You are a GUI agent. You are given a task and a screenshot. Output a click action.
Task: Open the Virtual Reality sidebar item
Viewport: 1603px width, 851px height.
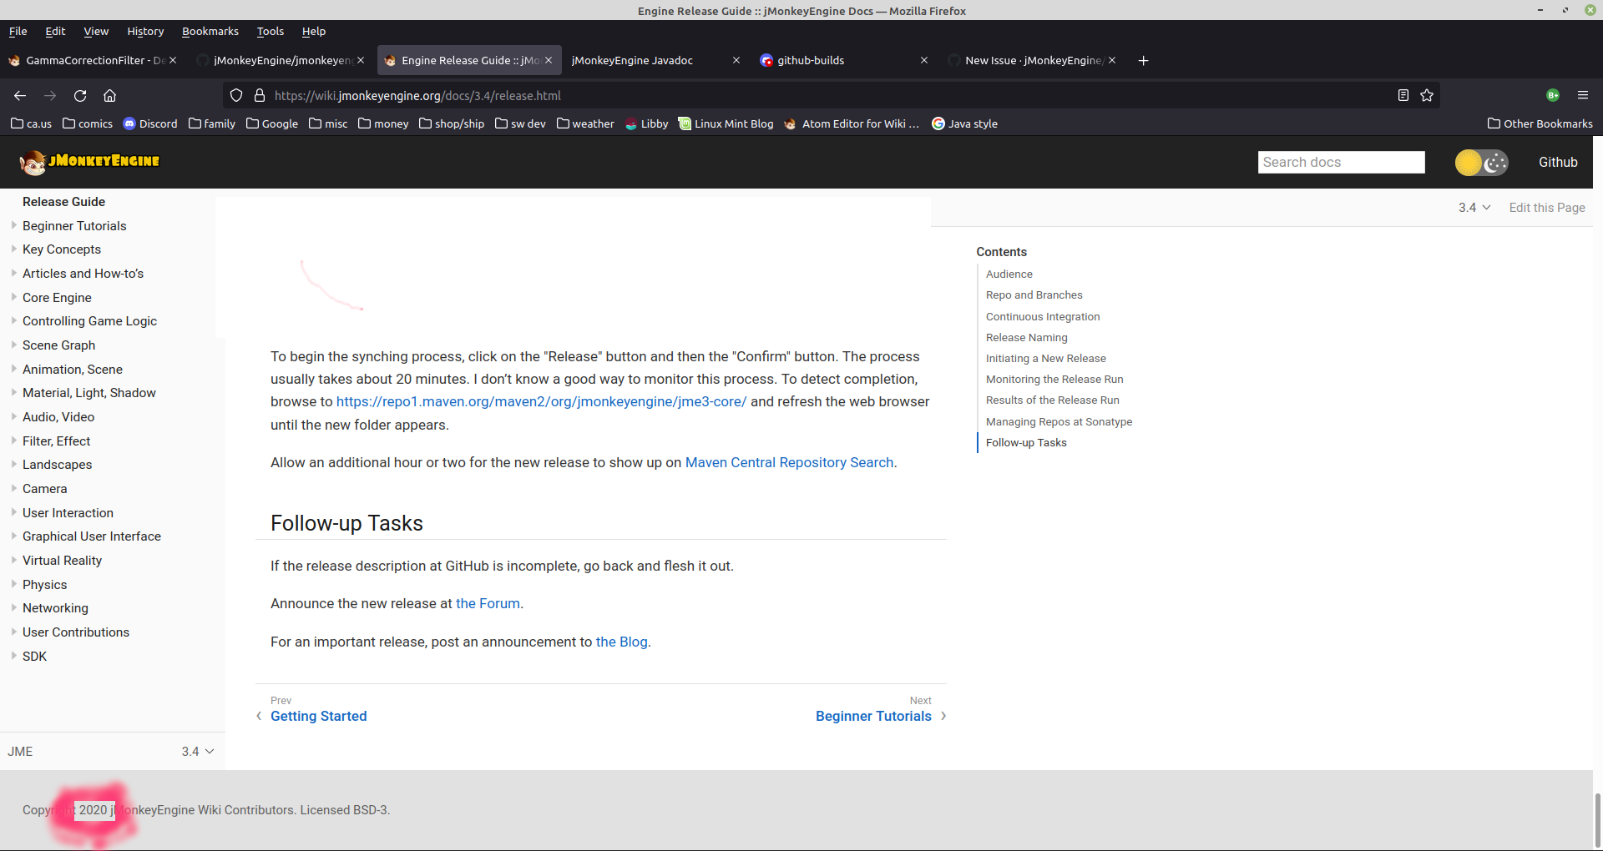[62, 560]
